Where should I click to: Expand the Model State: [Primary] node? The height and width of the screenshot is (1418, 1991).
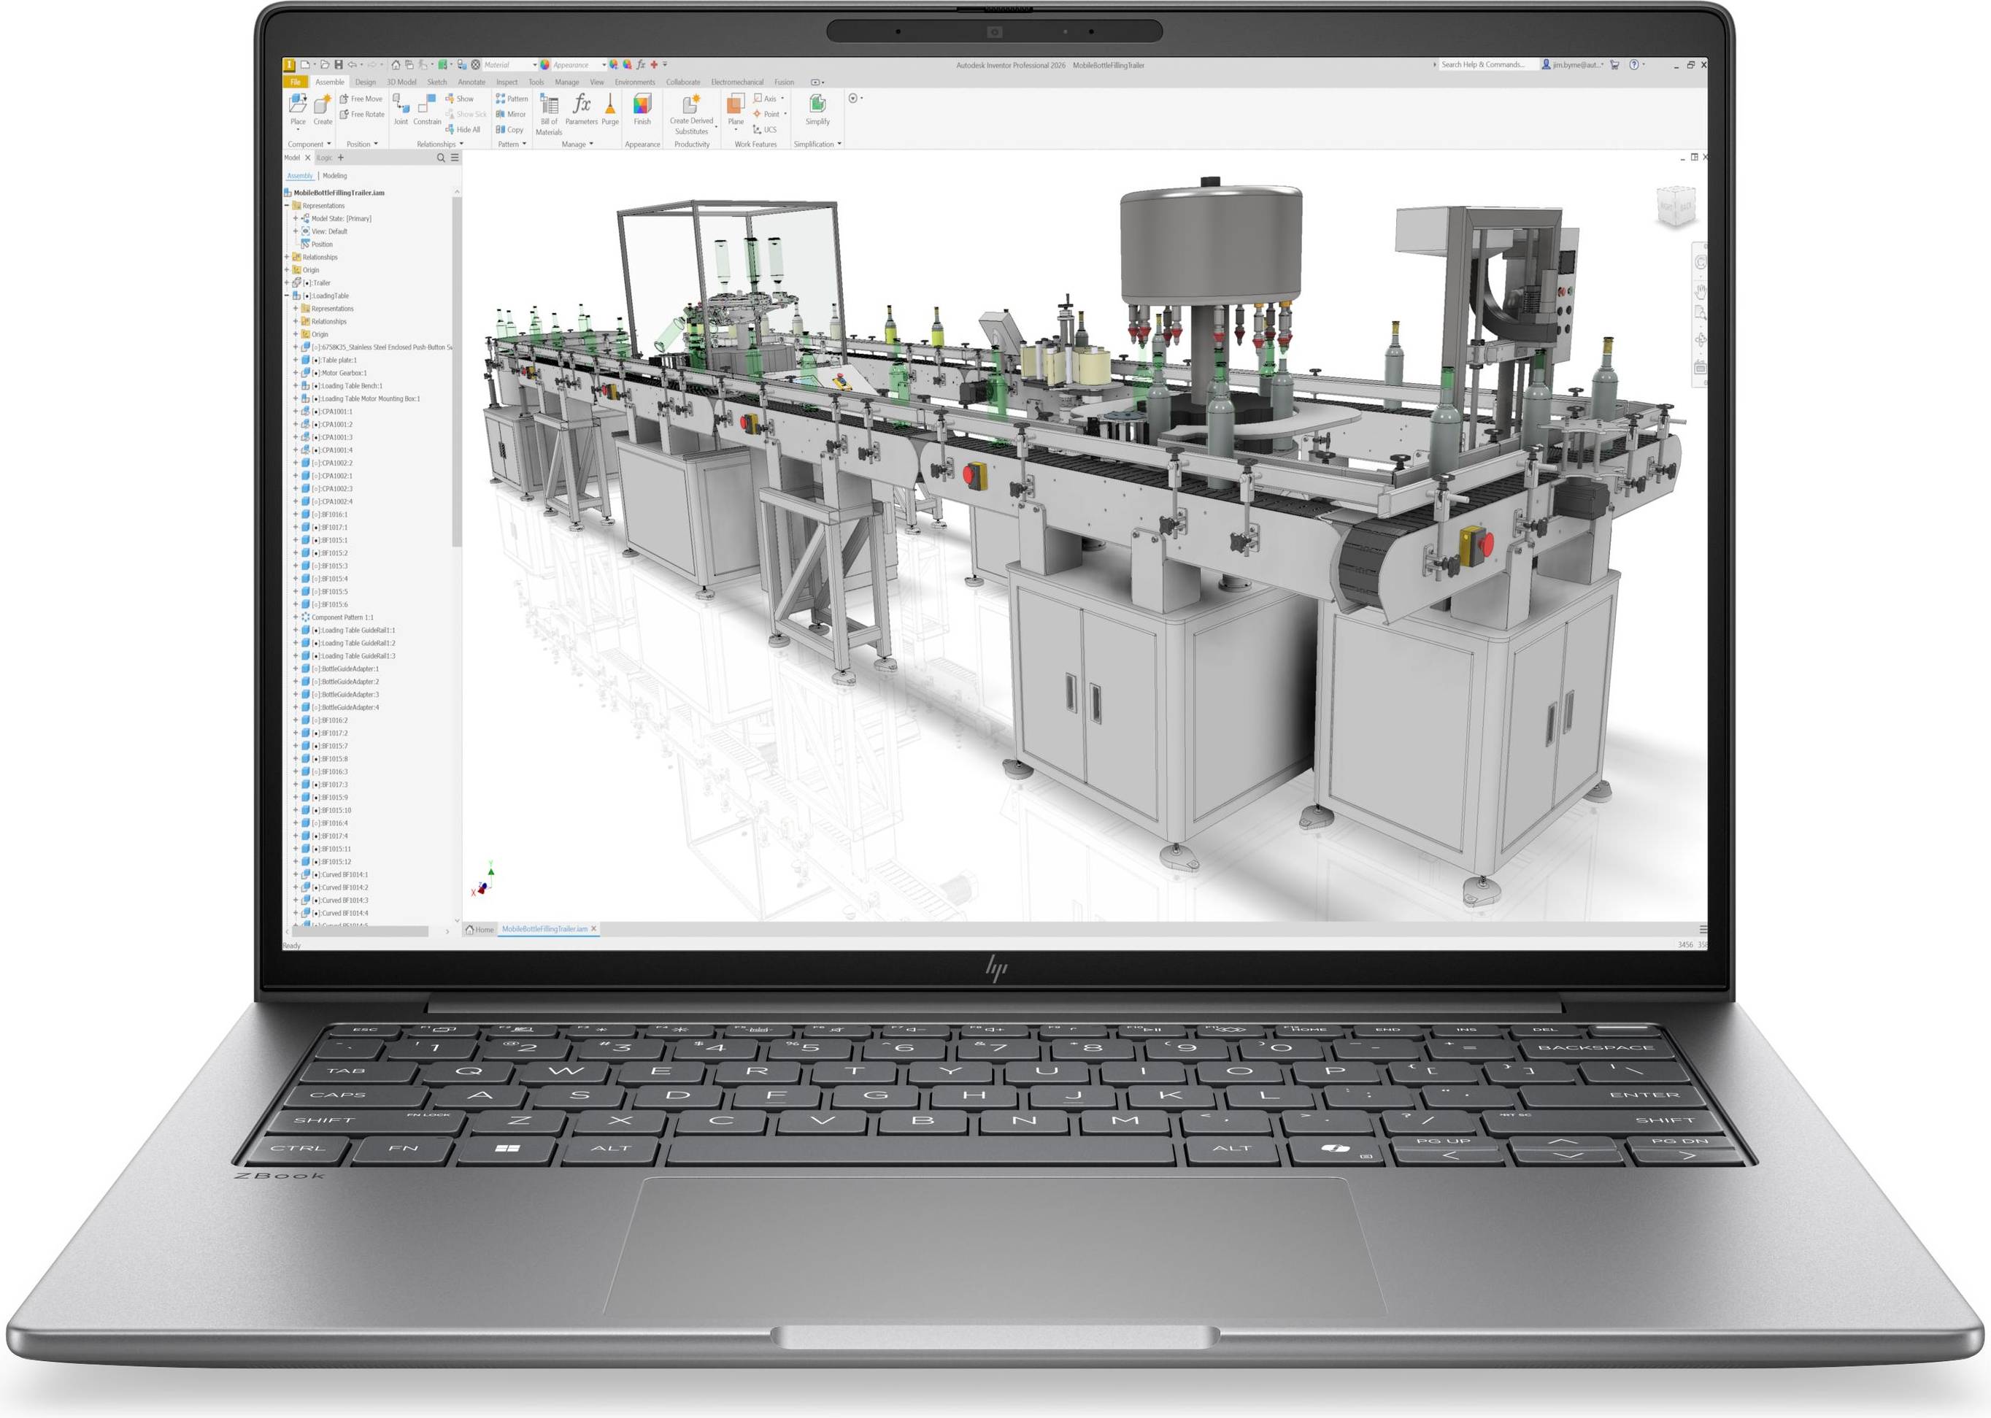(295, 219)
